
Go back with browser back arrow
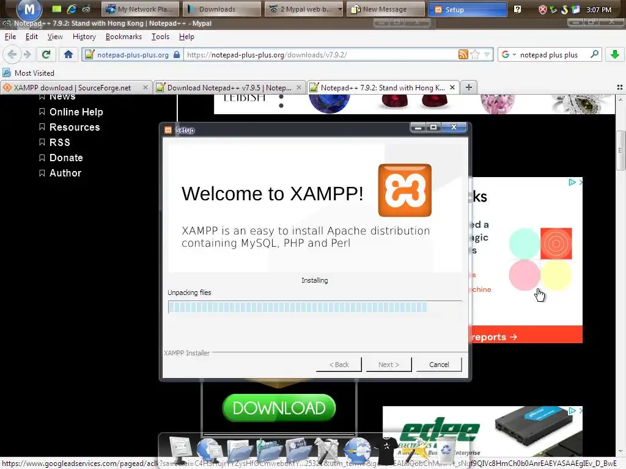tap(12, 54)
